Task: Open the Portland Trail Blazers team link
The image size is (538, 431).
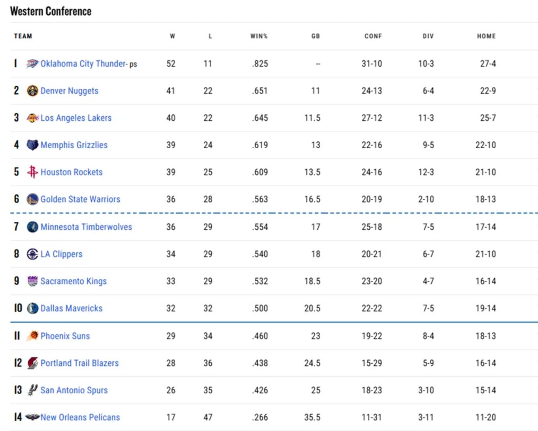Action: pyautogui.click(x=79, y=363)
